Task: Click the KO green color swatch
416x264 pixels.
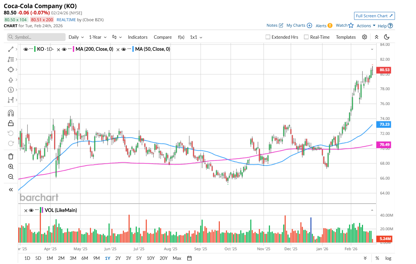Action: coord(35,49)
